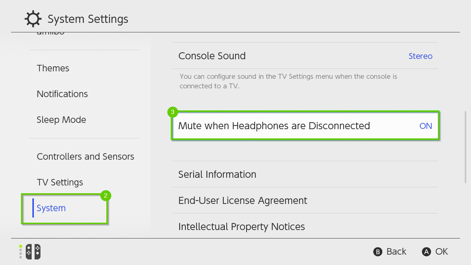Switch to the TV Settings section
The width and height of the screenshot is (471, 265).
[x=60, y=182]
